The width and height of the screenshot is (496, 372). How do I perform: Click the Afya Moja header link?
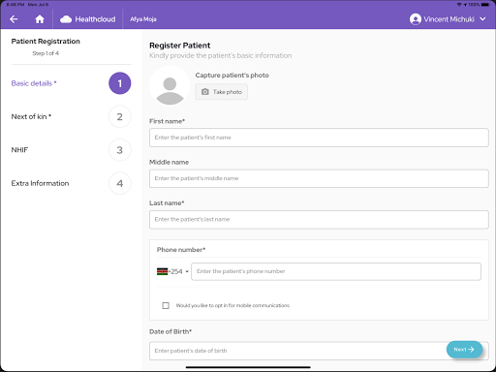tap(143, 19)
